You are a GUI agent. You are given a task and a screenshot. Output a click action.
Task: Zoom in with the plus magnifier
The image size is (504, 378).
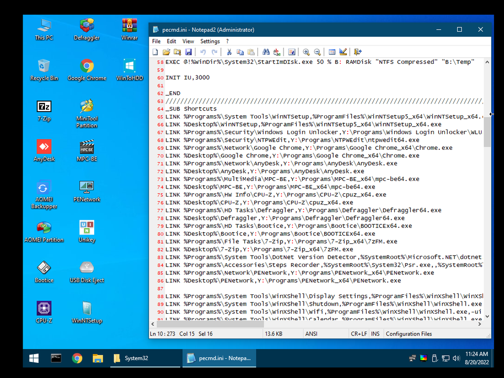click(x=306, y=52)
